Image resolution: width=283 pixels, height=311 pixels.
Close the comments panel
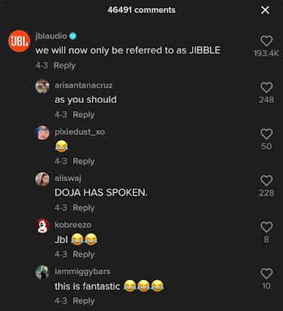[265, 11]
